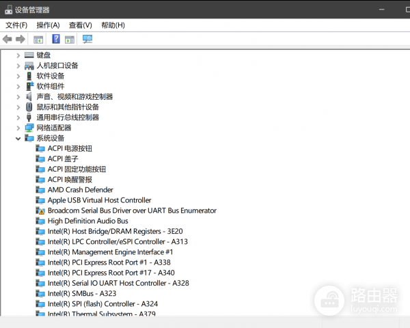Select Intel(R) Host Bridge/DRAM Registers - 3E20
The height and width of the screenshot is (328, 410).
coord(115,231)
